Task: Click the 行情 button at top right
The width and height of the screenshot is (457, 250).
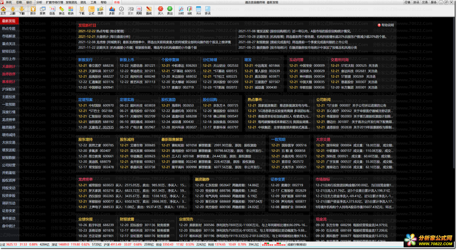Action: tap(407, 2)
